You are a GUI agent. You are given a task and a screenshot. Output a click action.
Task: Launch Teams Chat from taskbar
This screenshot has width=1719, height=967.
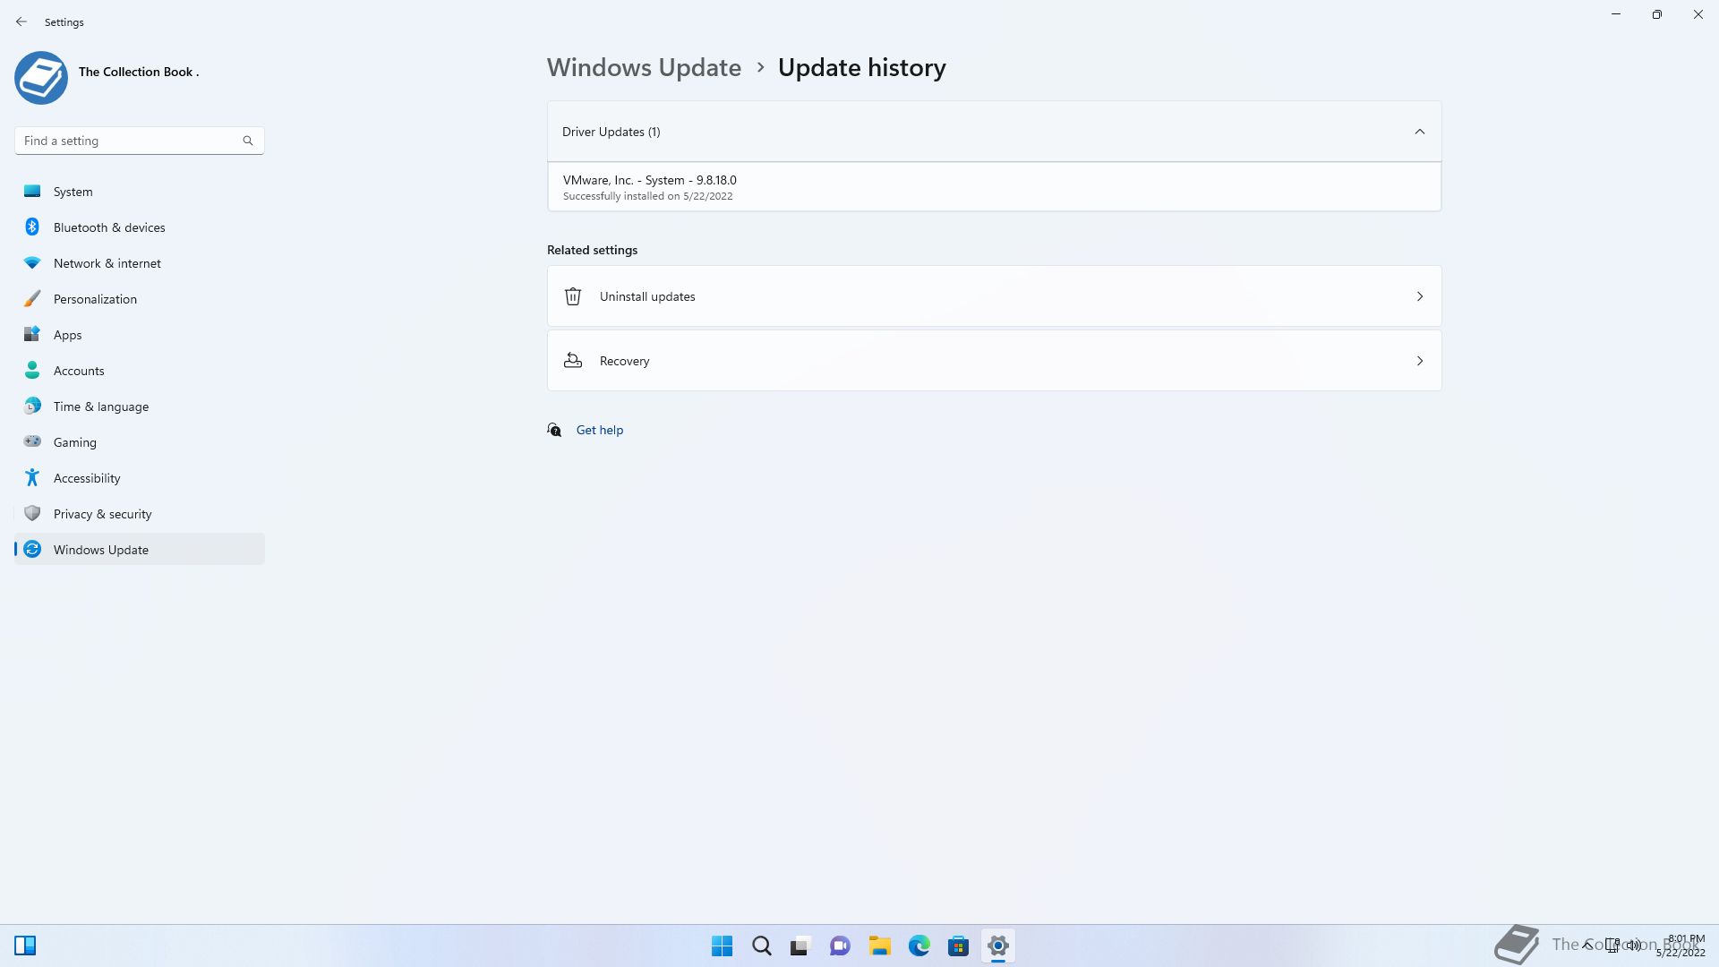[840, 946]
